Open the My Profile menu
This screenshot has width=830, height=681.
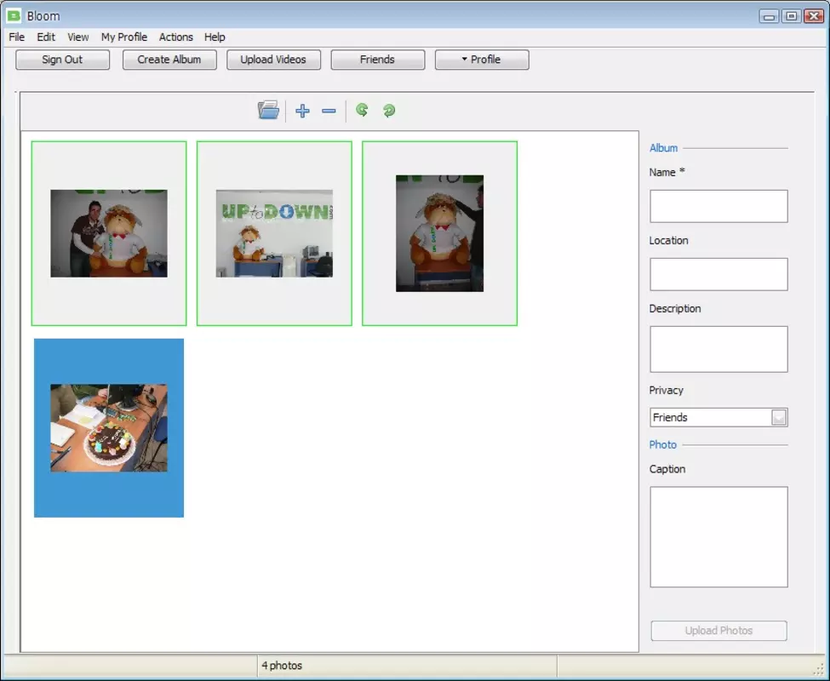124,37
